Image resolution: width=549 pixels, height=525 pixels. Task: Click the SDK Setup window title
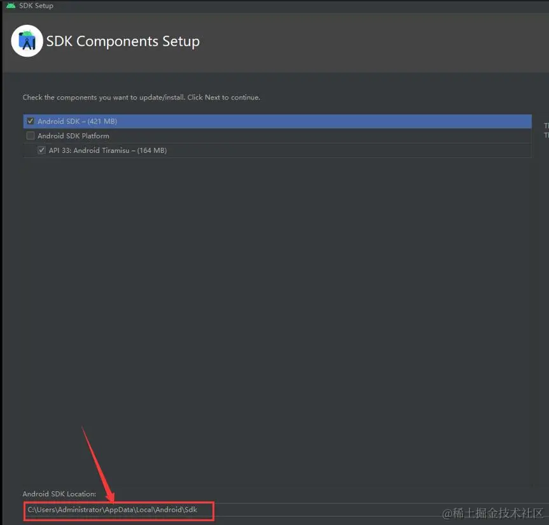point(36,6)
